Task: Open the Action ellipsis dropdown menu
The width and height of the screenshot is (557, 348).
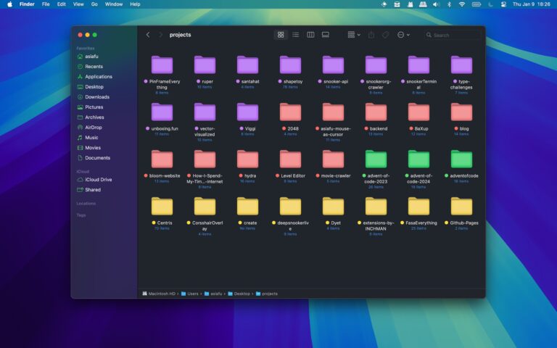Action: pyautogui.click(x=403, y=35)
